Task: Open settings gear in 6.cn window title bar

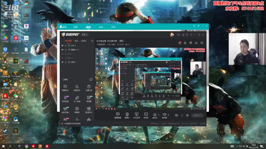Action: tap(198, 26)
